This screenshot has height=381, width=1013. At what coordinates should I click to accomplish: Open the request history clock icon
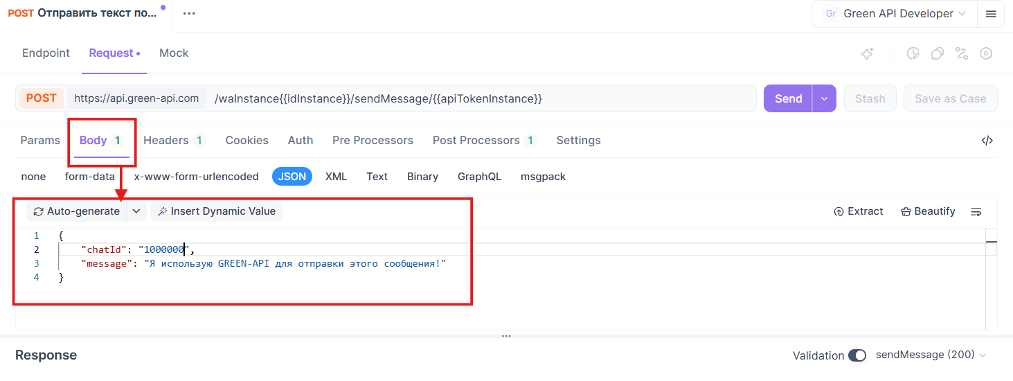point(913,54)
